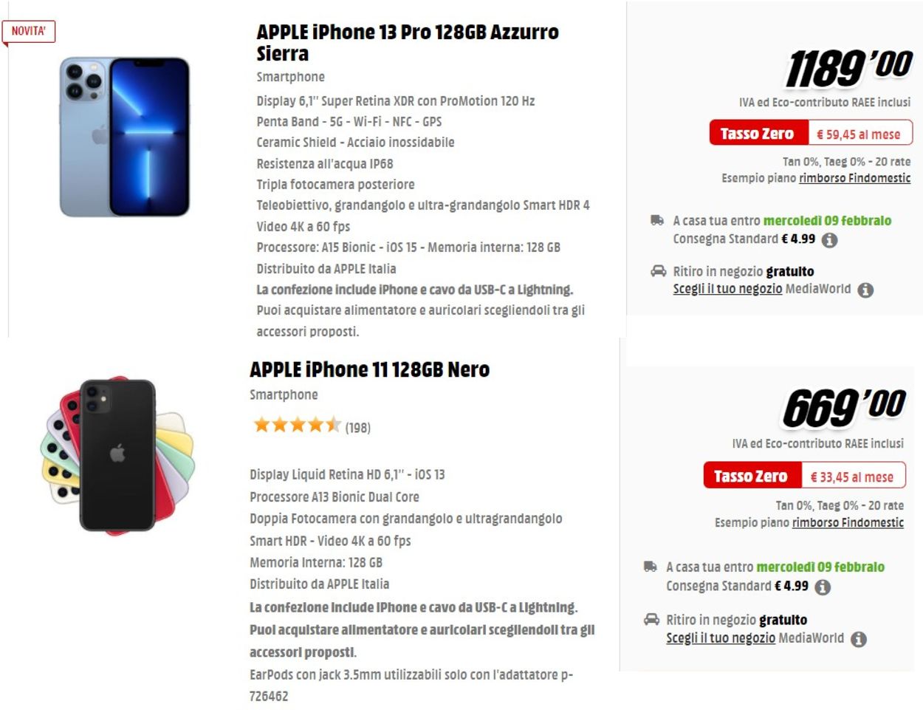Click info icon beside iPhone 13 MediaWorld store
Screen dimensions: 923x710
pyautogui.click(x=865, y=290)
